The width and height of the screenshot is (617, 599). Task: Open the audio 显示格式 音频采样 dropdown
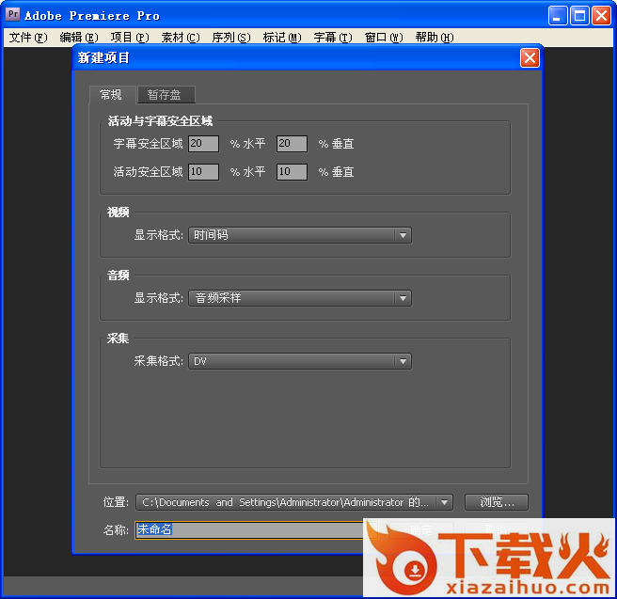tap(300, 298)
